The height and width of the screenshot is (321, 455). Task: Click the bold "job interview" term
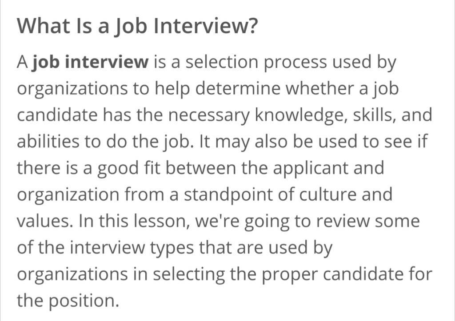pyautogui.click(x=90, y=62)
